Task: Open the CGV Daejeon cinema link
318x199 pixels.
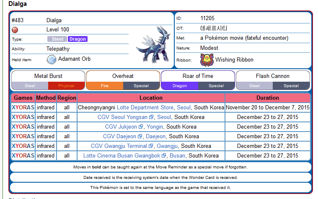Action: tap(119, 136)
